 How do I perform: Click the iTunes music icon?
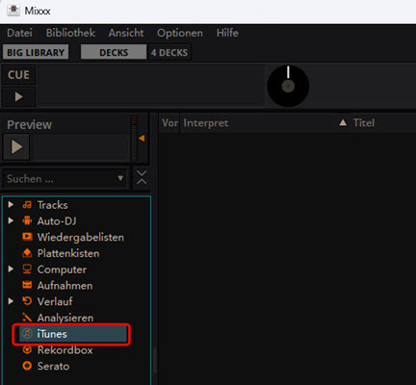point(27,334)
